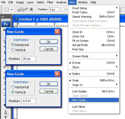Viewport: 125px width, 119px height.
Task: Open the Filter menu
Action: pyautogui.click(x=50, y=2)
